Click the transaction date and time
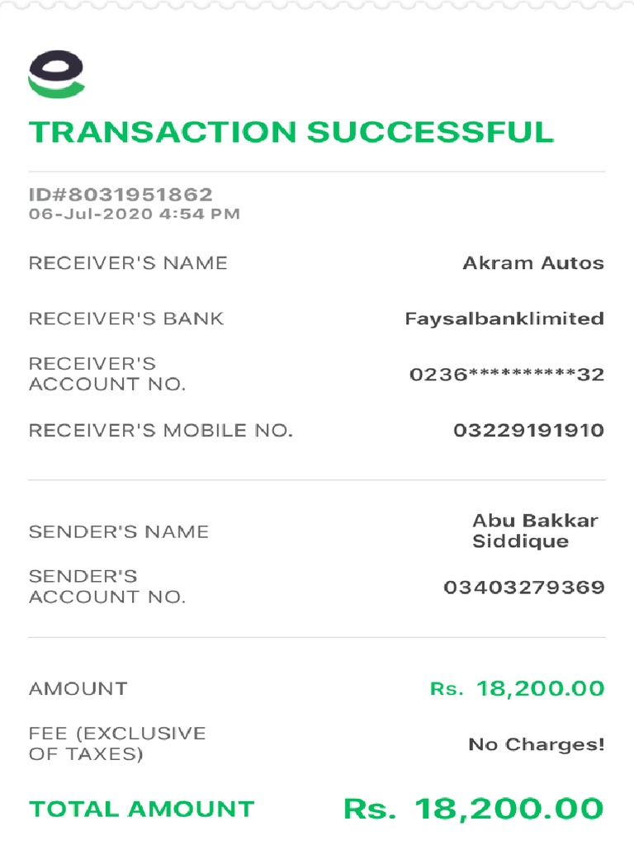Screen dimensions: 634x845 [134, 215]
